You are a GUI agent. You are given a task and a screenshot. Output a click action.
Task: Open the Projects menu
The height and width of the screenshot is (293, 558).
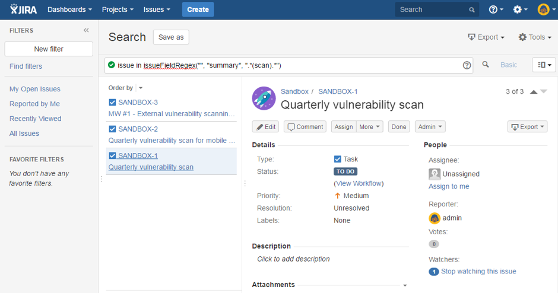coord(118,9)
